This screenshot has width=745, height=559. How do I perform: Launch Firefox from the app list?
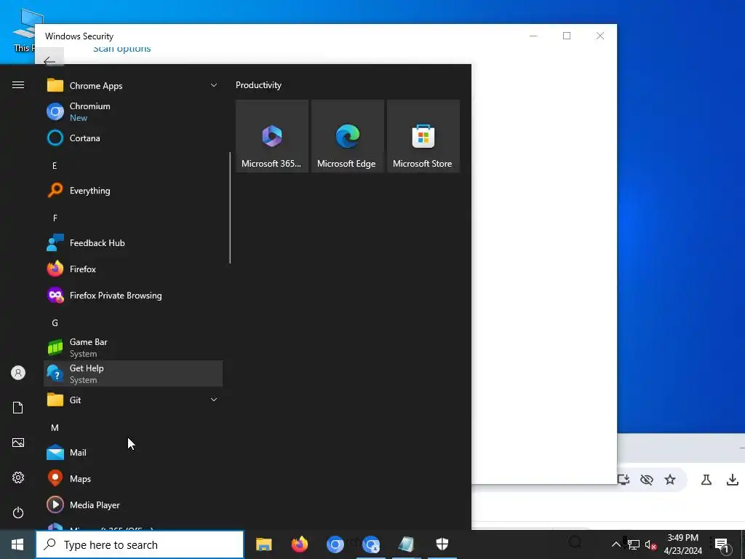133,269
